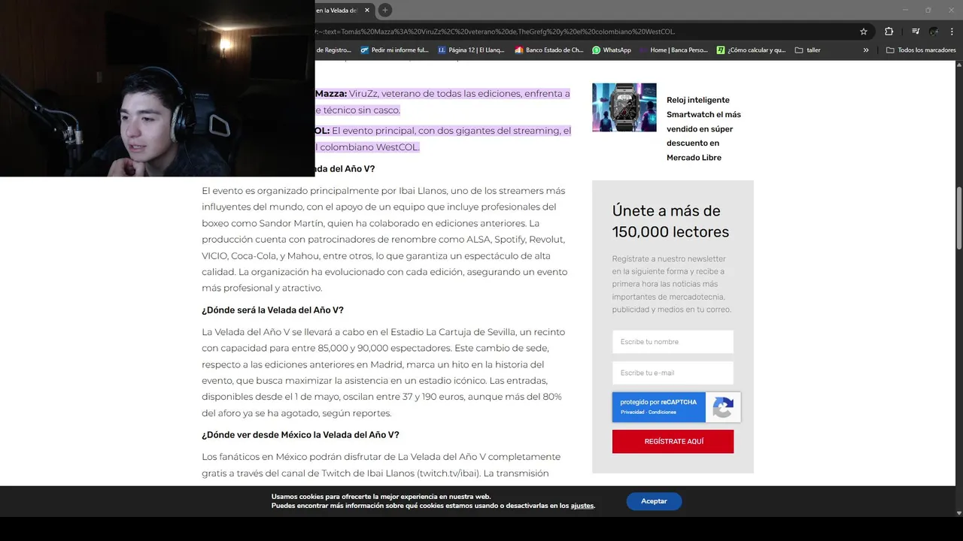The width and height of the screenshot is (963, 541).
Task: Click heading '¿Dónde será la Velada del Año V?'
Action: point(272,310)
